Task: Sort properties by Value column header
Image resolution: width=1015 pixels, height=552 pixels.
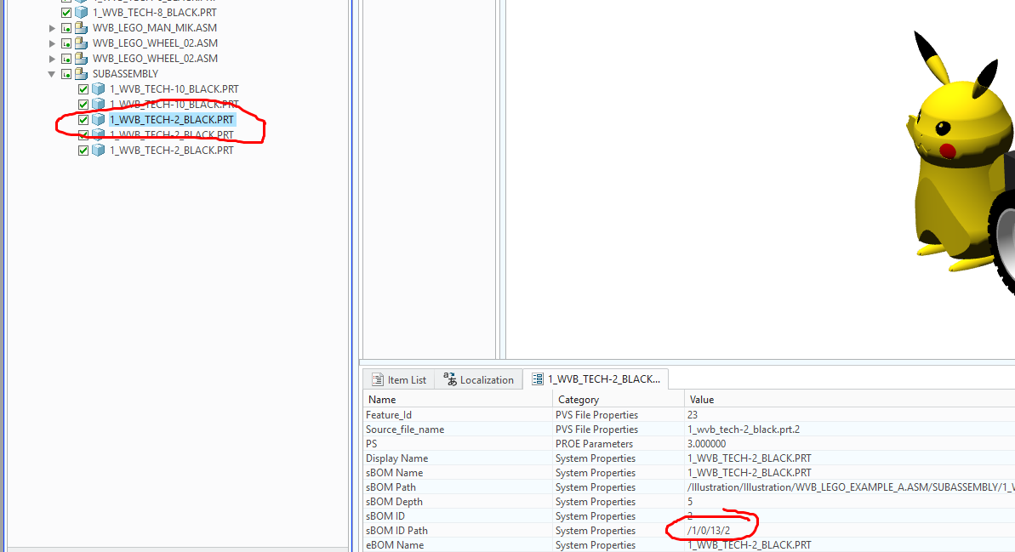Action: point(849,400)
